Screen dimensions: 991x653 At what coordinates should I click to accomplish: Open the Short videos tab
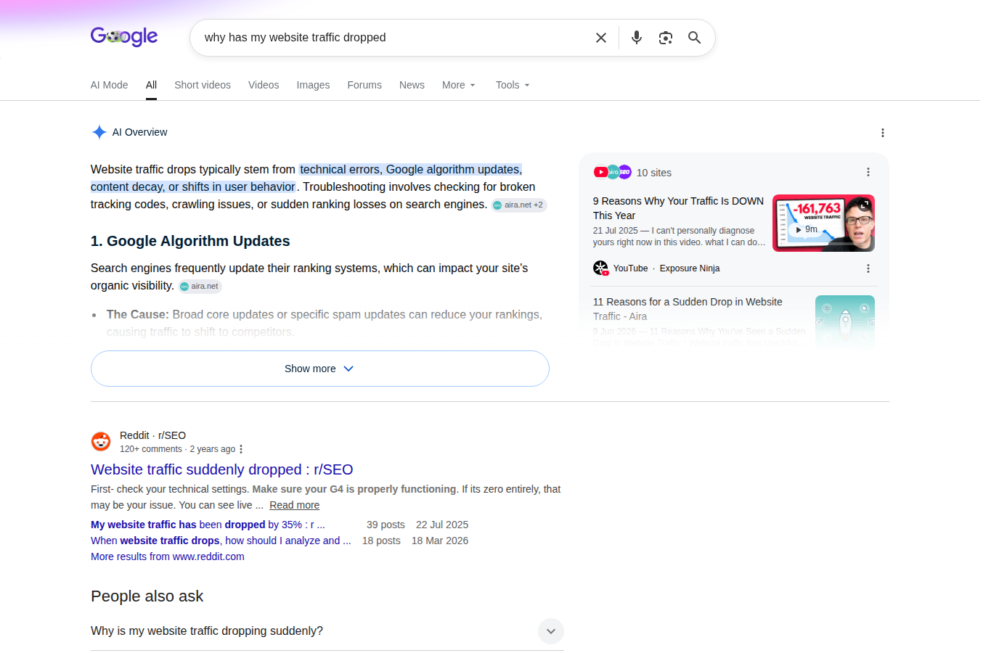(x=203, y=85)
